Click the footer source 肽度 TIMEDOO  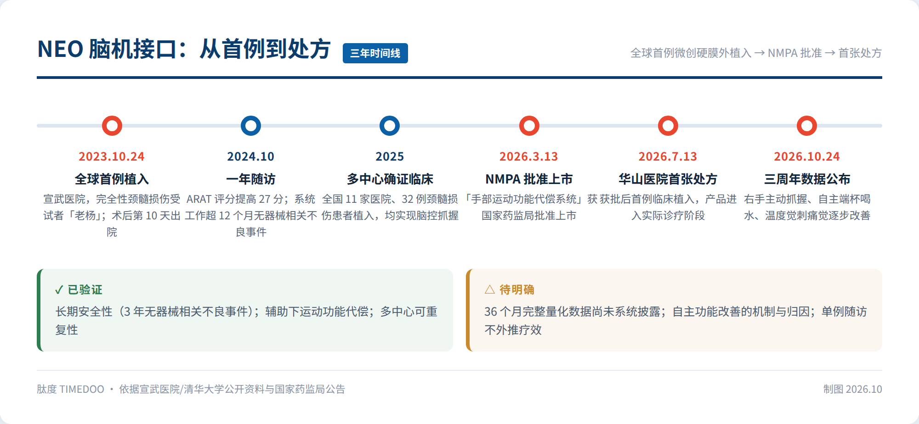click(70, 389)
